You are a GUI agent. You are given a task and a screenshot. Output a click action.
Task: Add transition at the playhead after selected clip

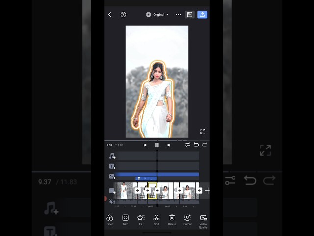(x=157, y=190)
